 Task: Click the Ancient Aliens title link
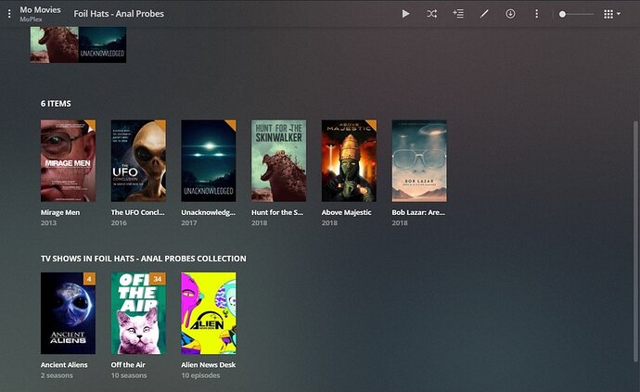(64, 365)
